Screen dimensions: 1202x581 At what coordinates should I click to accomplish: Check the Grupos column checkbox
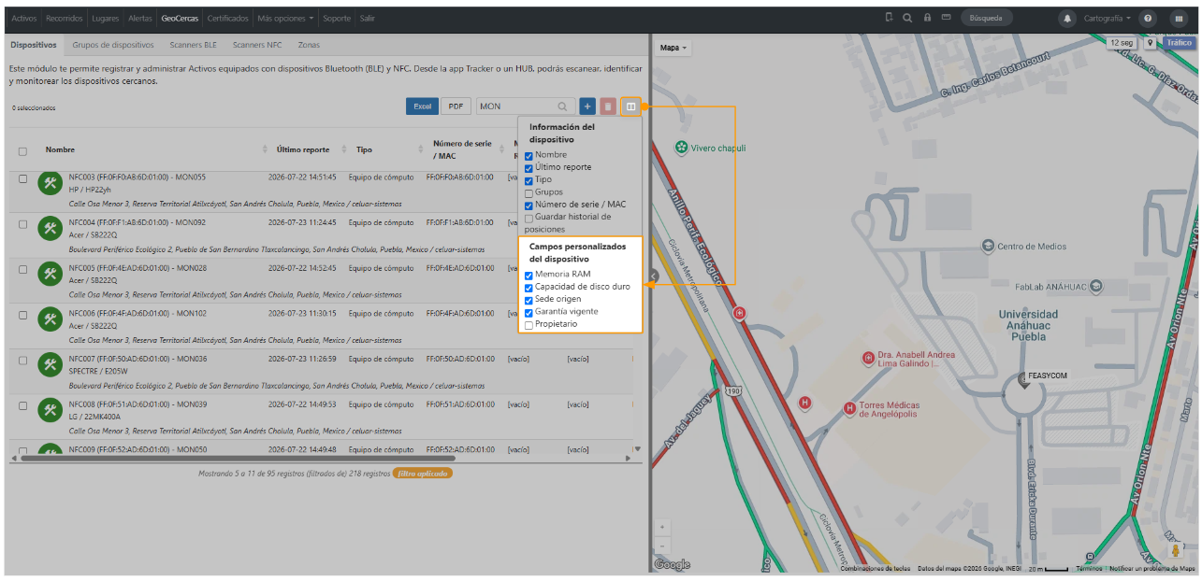(x=529, y=192)
